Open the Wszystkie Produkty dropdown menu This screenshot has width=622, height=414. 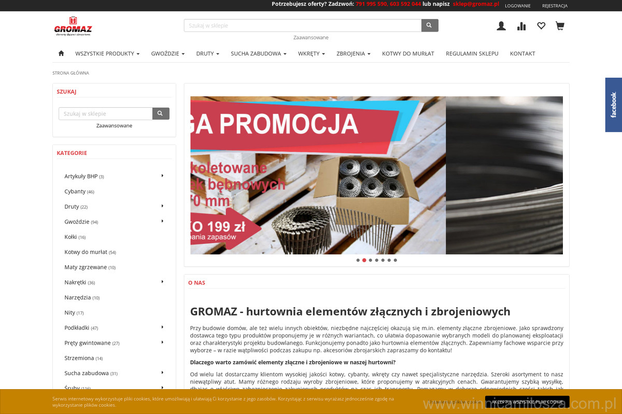coord(107,53)
